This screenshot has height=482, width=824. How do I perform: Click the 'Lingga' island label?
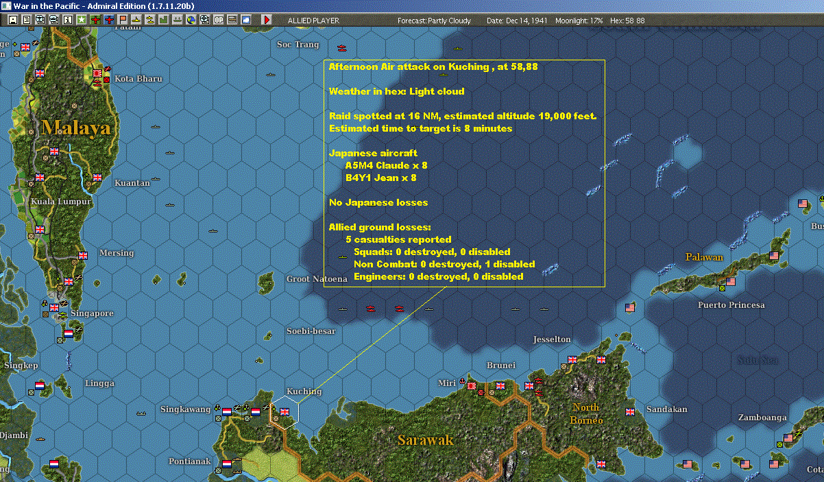(x=100, y=383)
